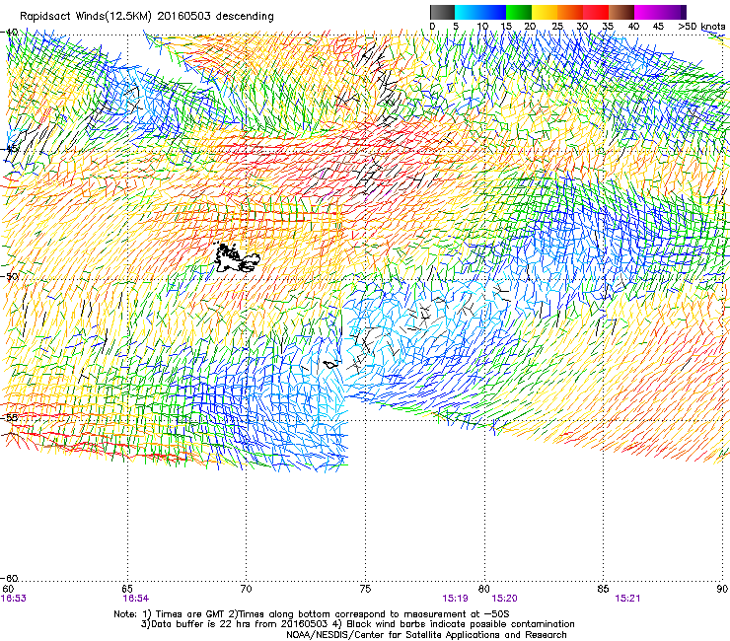Click the '>50 knots' legend label
730x641 pixels.
click(x=701, y=27)
